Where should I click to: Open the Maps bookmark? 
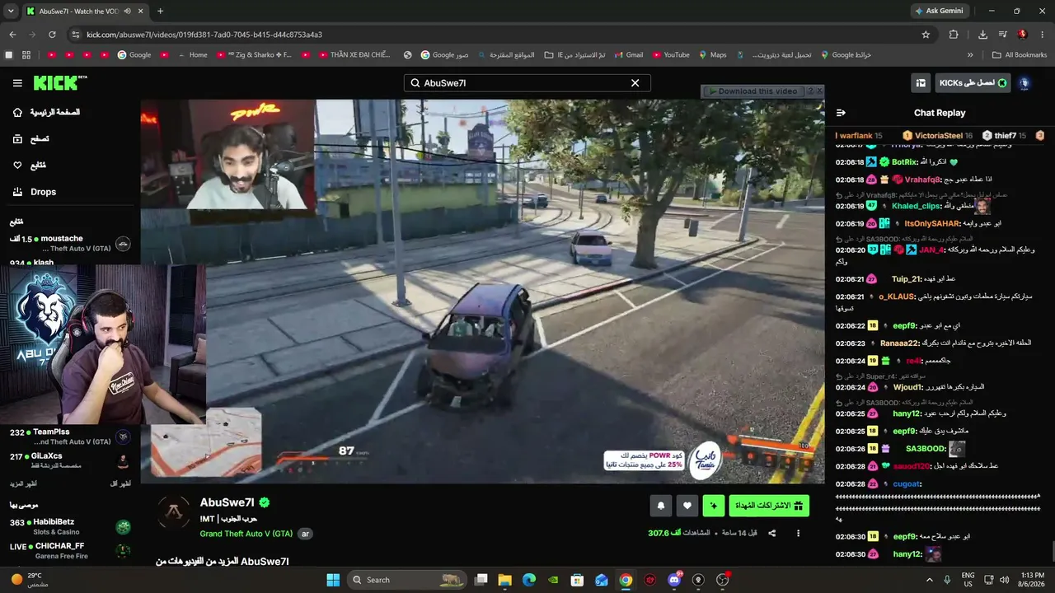(713, 55)
